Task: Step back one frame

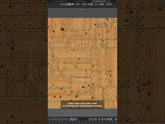Action: pos(56,119)
